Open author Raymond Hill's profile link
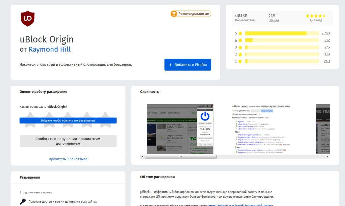Screen dimensions: 345x206 (x=50, y=49)
